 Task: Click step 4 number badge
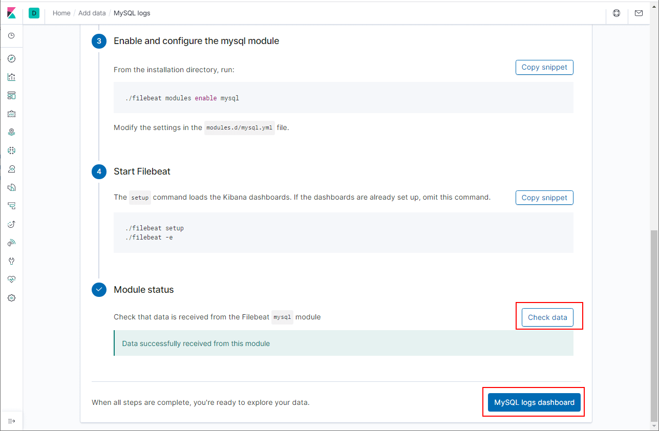99,171
